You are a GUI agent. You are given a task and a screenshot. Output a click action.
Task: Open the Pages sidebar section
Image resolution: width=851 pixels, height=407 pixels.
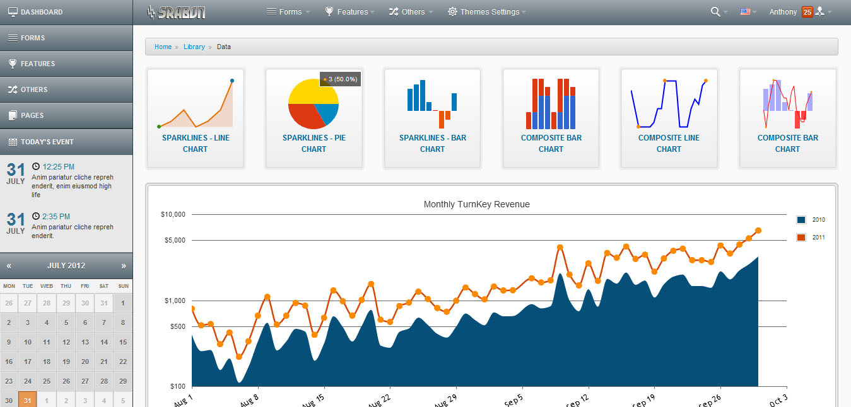coord(66,115)
